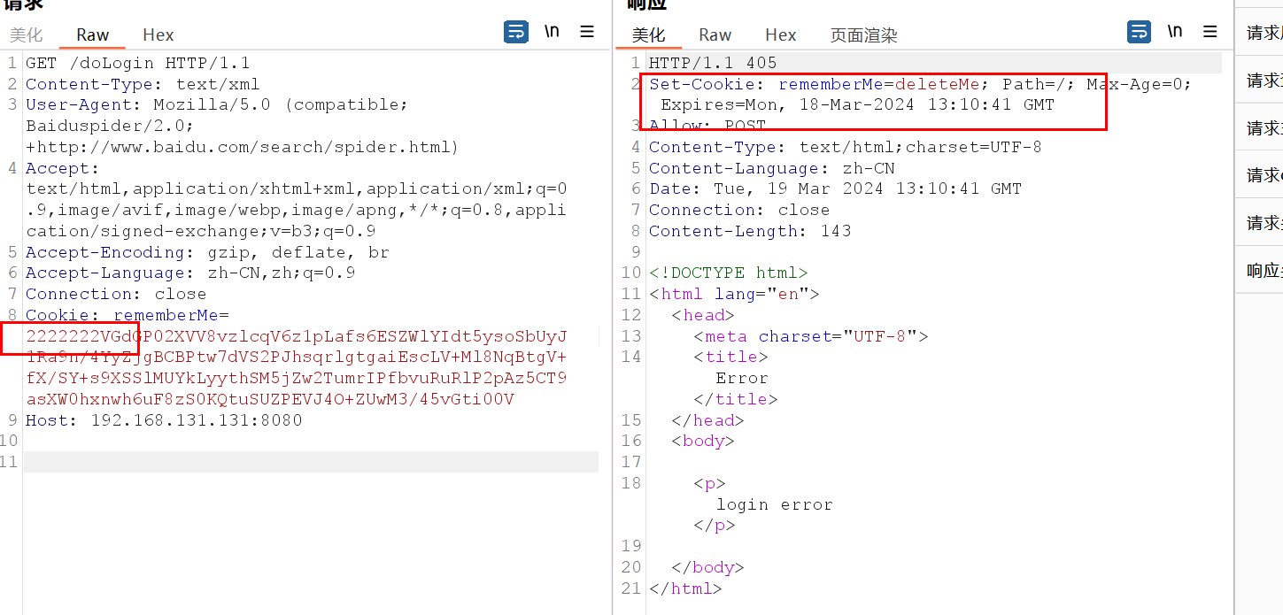Screen dimensions: 1283x615
Task: Select the 美化 tab in response panel
Action: [648, 35]
